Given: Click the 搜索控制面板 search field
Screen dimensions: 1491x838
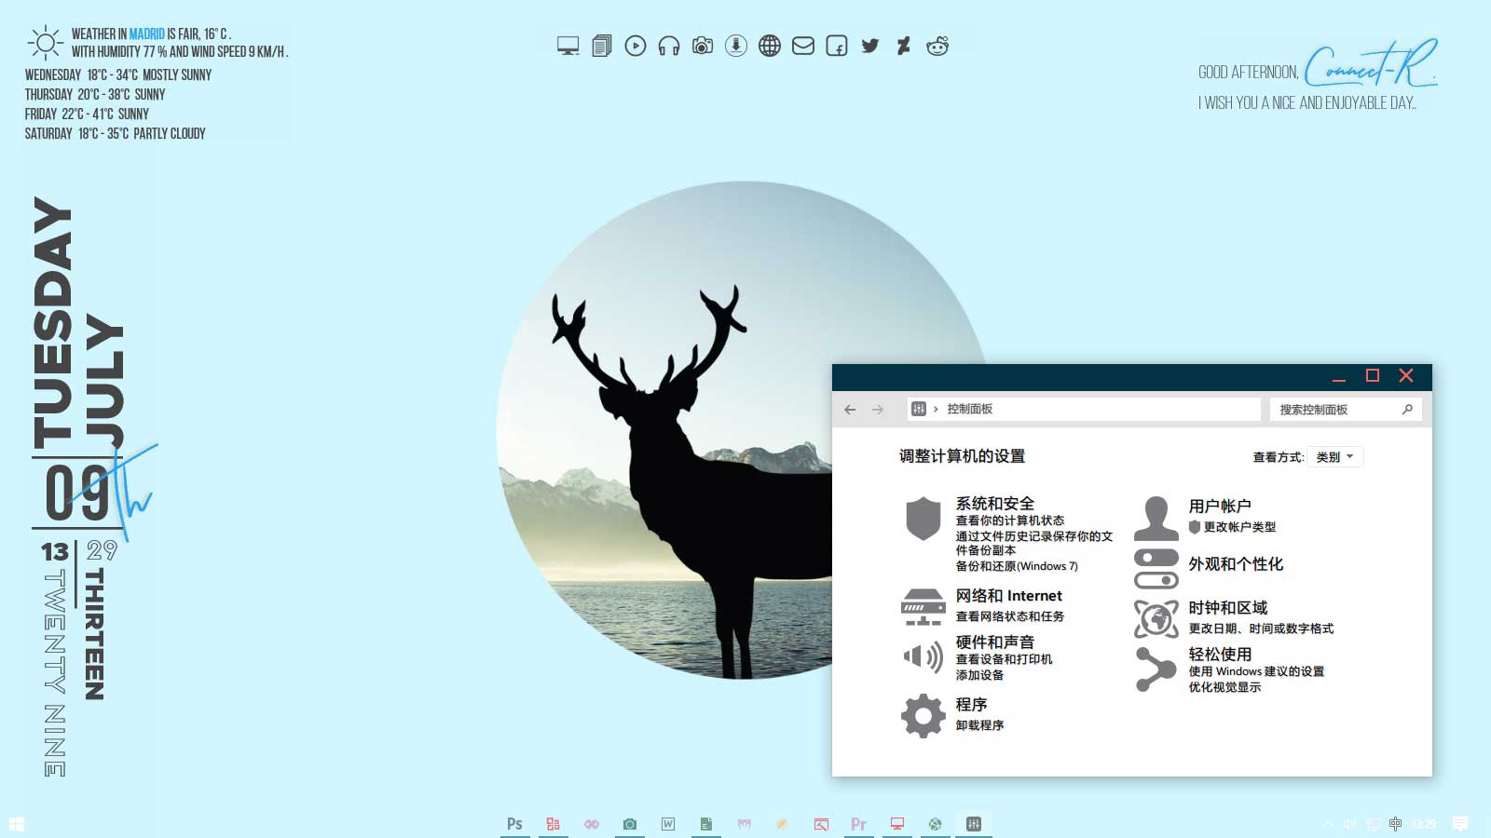Looking at the screenshot, I should click(x=1346, y=410).
